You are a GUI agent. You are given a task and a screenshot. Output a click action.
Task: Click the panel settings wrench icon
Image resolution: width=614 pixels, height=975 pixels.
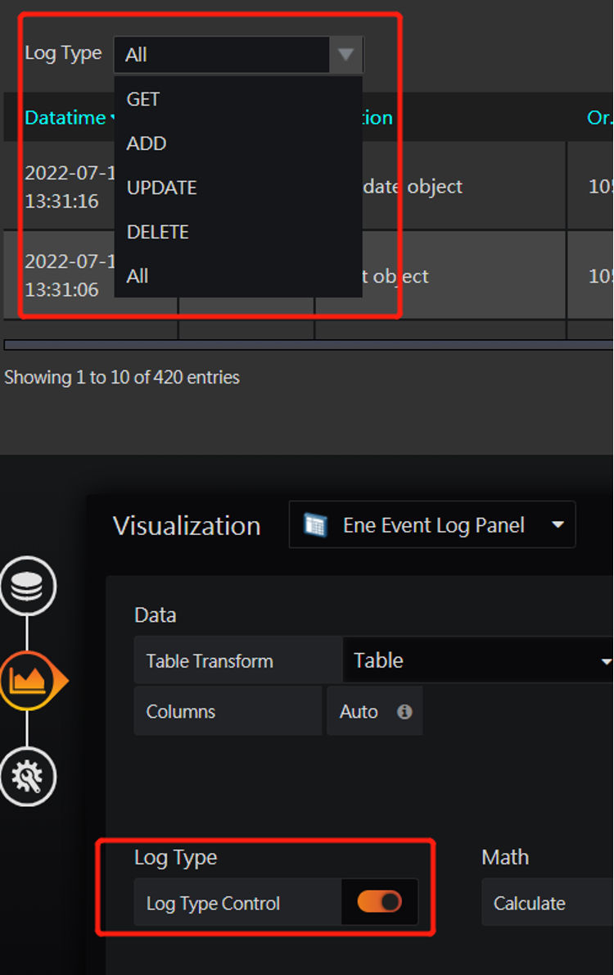[x=28, y=777]
